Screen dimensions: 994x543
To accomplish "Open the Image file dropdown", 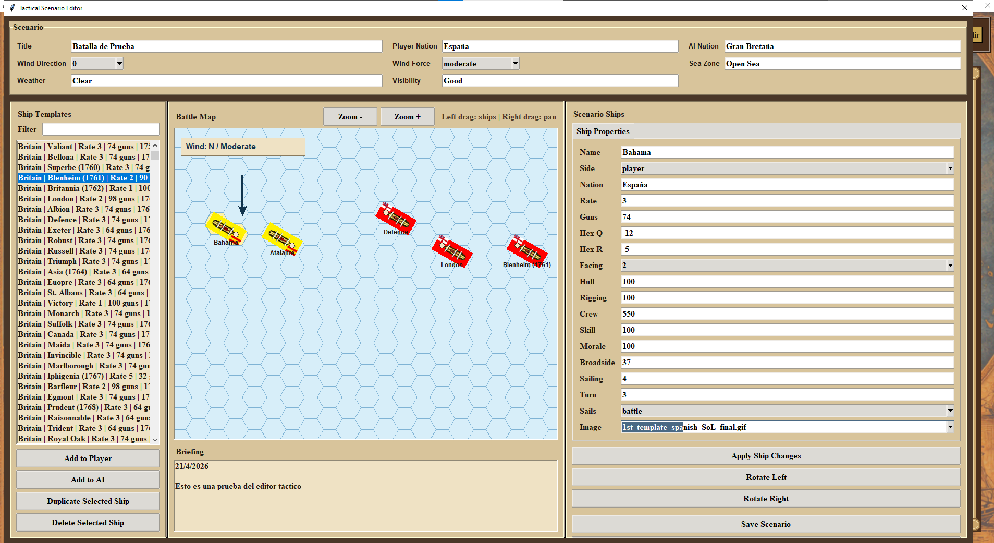I will point(950,427).
